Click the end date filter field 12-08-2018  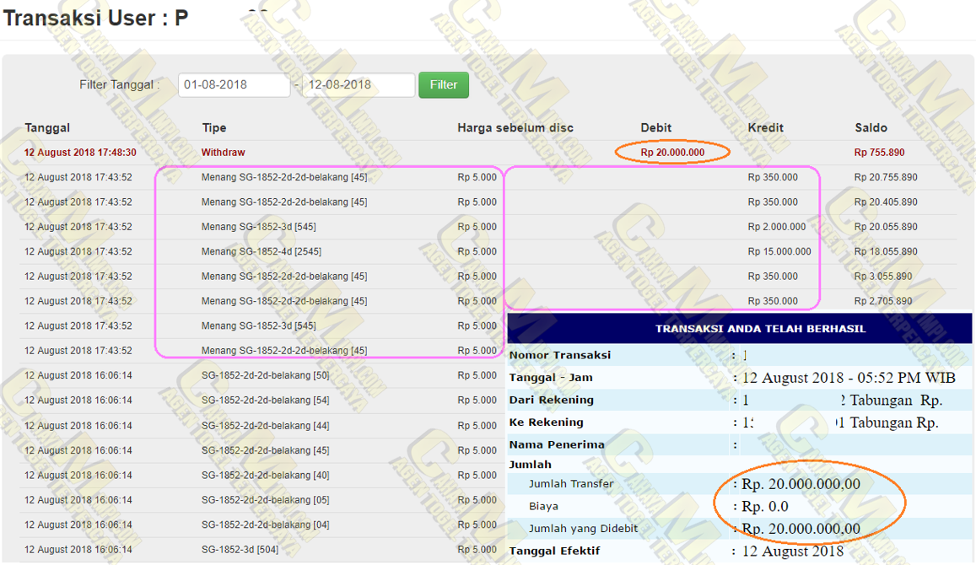click(x=358, y=85)
